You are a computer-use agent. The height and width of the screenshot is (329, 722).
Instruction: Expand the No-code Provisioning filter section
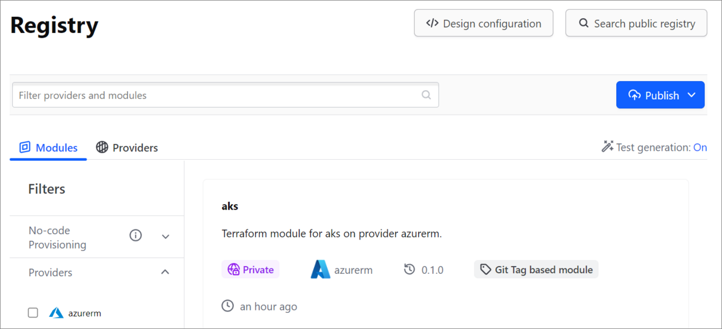(166, 237)
